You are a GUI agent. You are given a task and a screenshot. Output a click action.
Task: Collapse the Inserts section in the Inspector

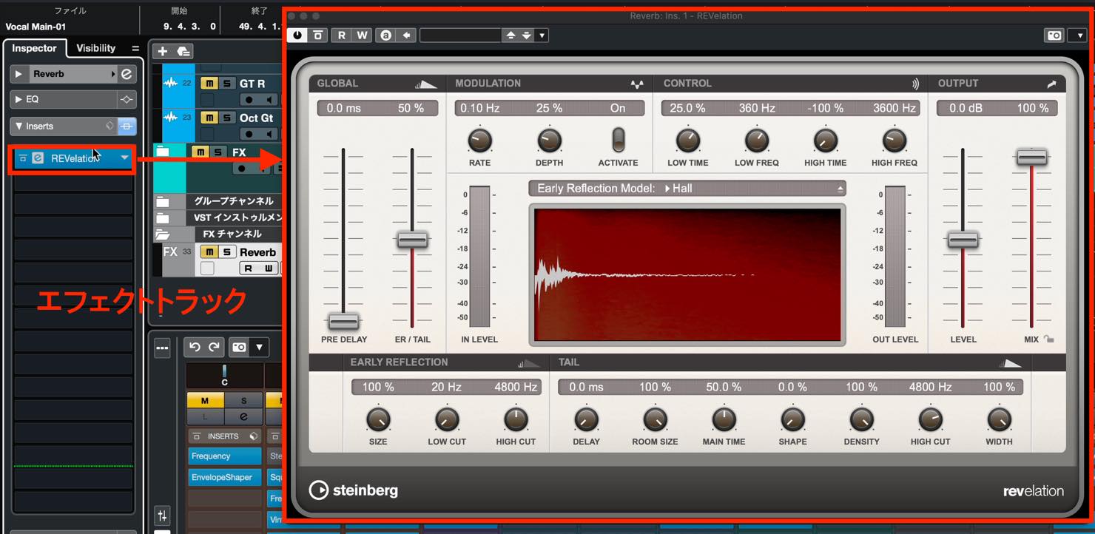click(x=19, y=126)
